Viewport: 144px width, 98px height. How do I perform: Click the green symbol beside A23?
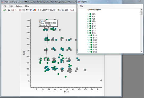click(x=90, y=14)
